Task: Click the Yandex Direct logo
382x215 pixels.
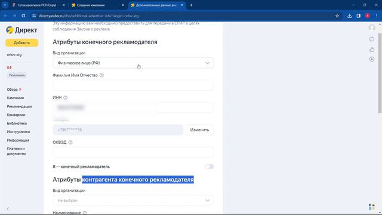Action: tap(21, 30)
